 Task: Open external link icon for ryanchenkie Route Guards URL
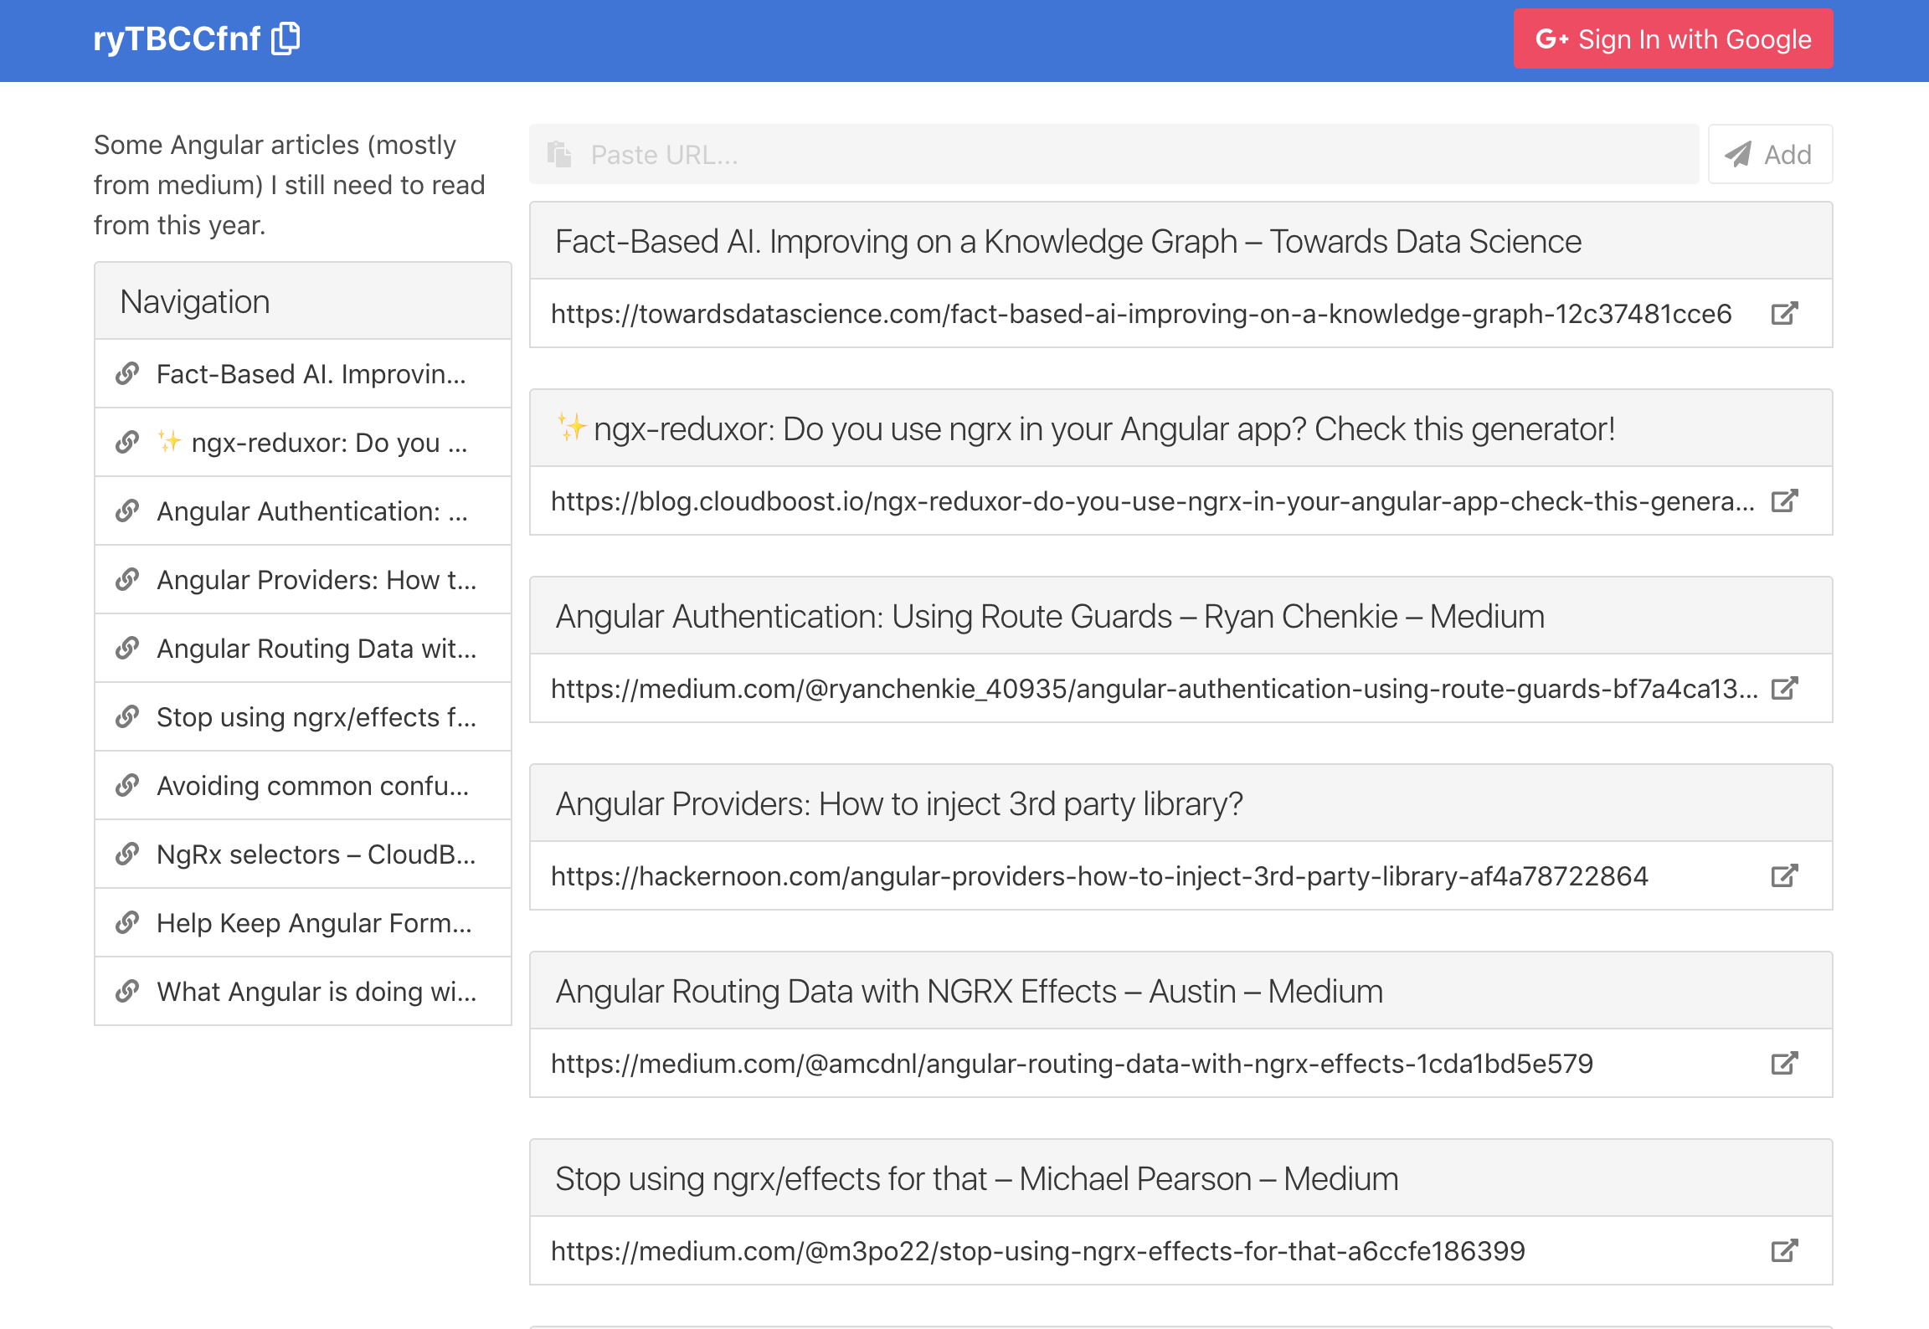pos(1784,689)
